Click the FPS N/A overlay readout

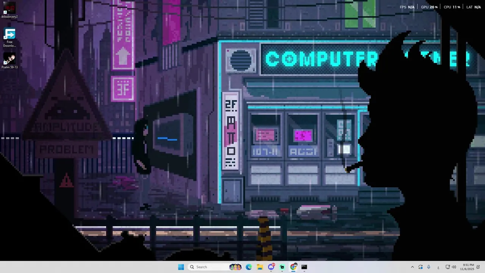[x=407, y=7]
